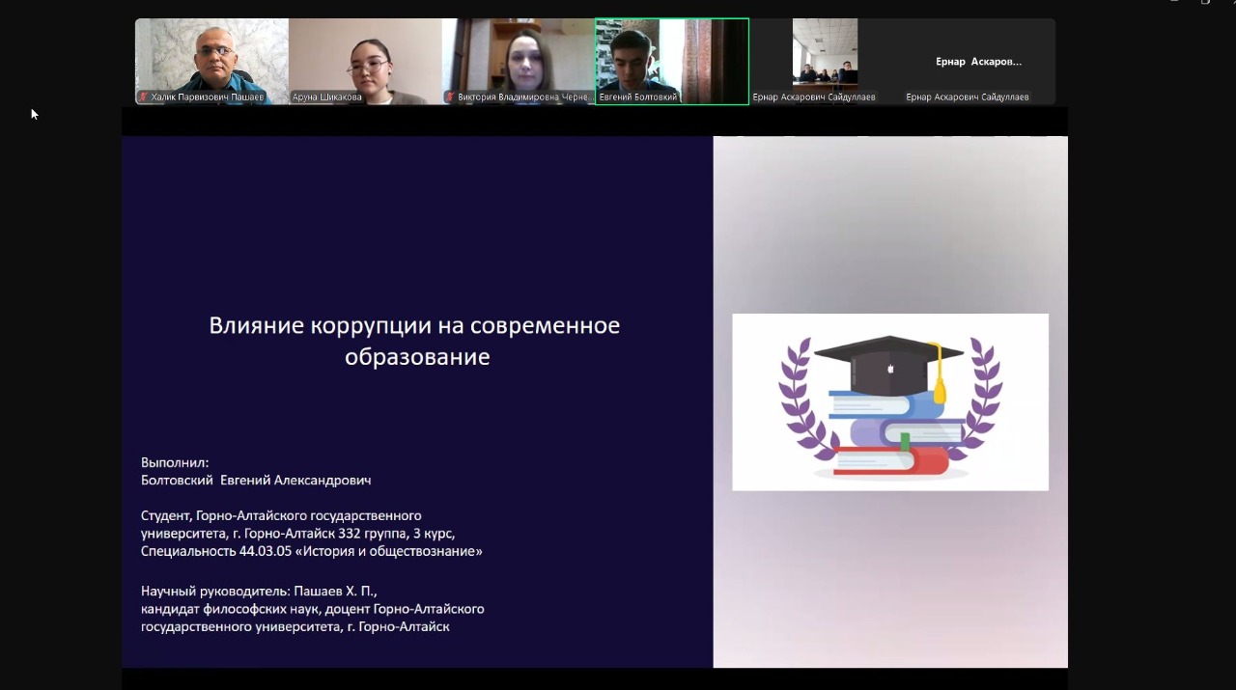Click the specialty line "44.03.05 История и обществознание"
Image resolution: width=1236 pixels, height=690 pixels.
coord(311,551)
